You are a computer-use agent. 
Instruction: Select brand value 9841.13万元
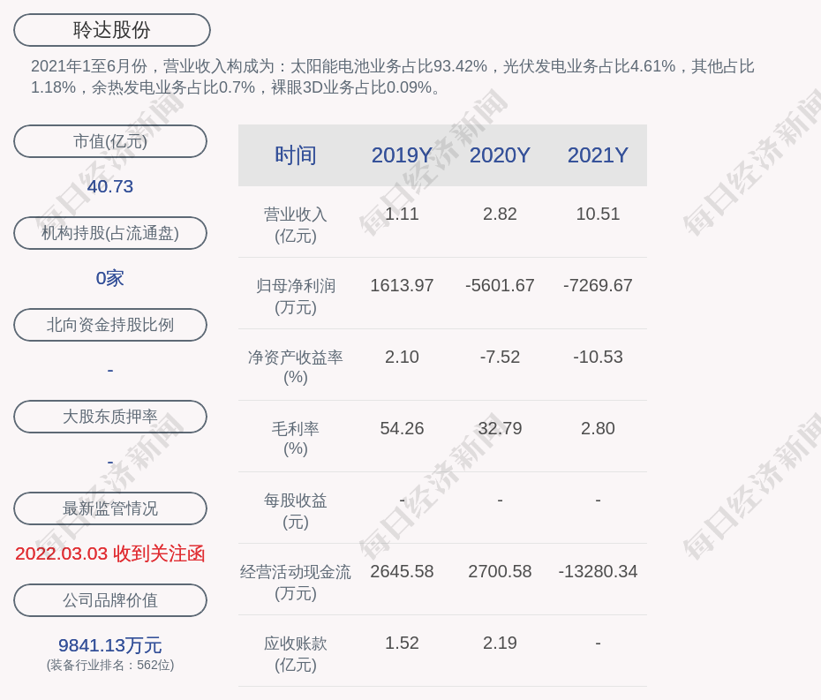(110, 645)
